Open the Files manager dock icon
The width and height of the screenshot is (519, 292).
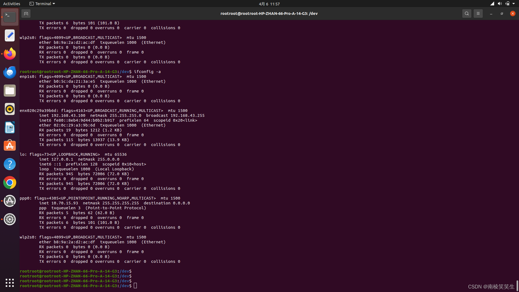coord(10,91)
